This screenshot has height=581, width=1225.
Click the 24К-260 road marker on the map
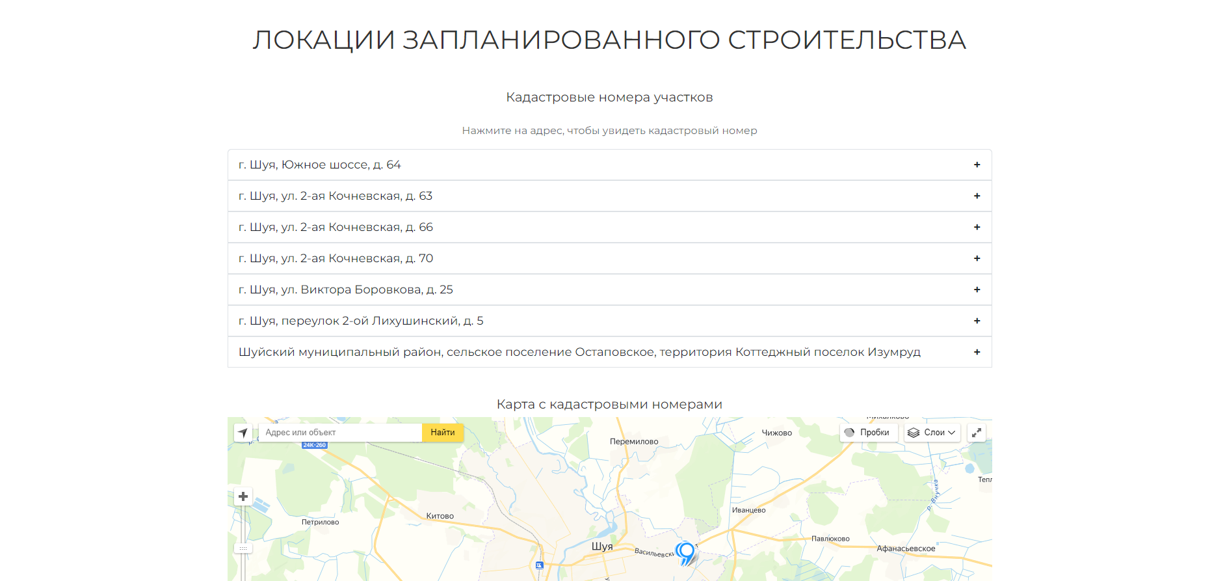pos(315,445)
